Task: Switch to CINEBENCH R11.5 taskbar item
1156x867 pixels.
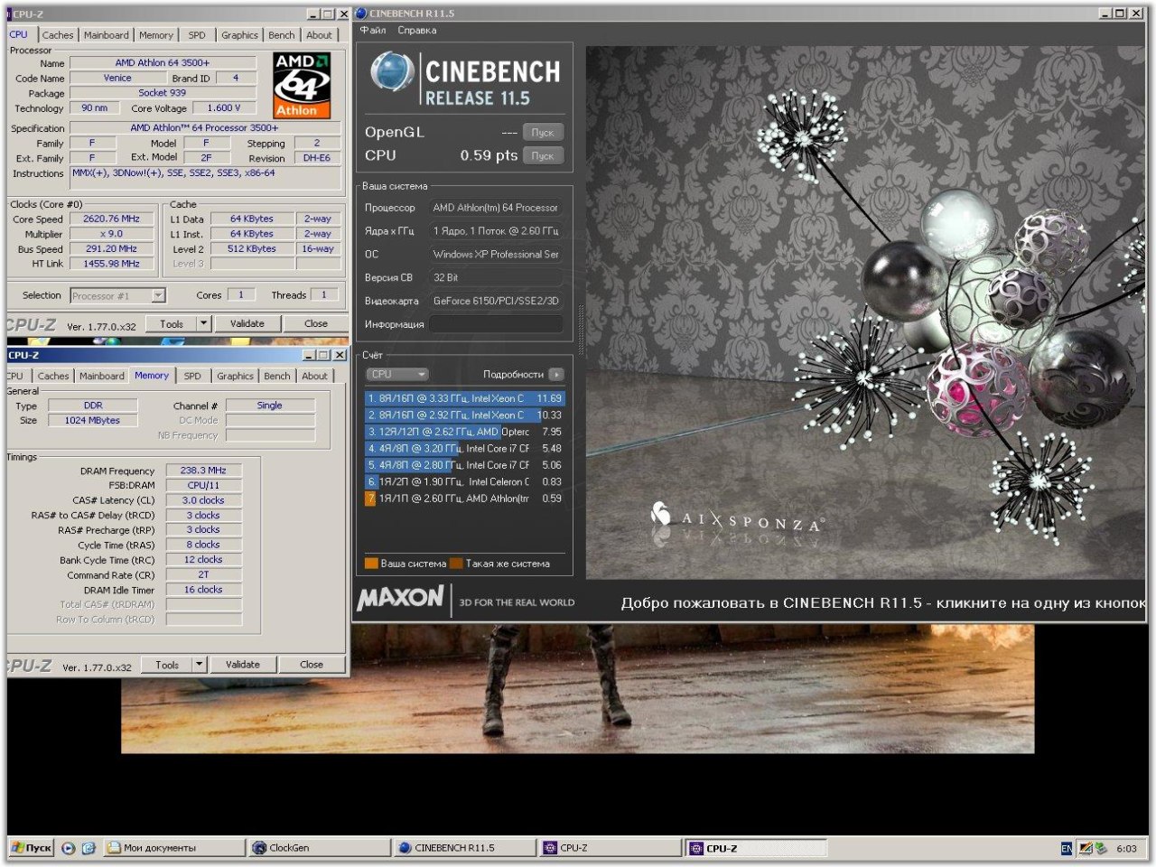Action: click(x=465, y=848)
